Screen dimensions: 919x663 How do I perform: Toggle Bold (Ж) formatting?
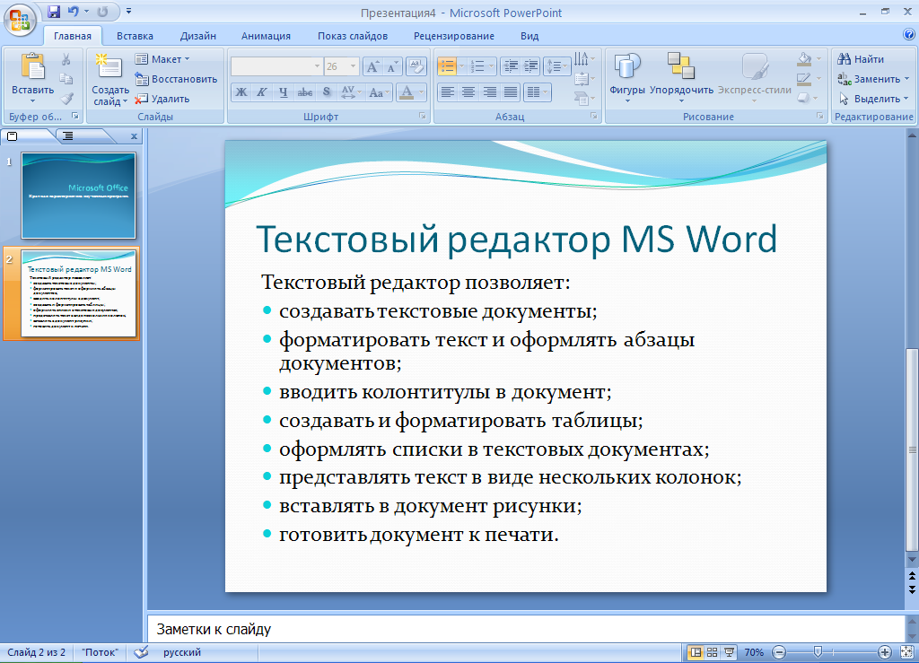click(x=241, y=92)
